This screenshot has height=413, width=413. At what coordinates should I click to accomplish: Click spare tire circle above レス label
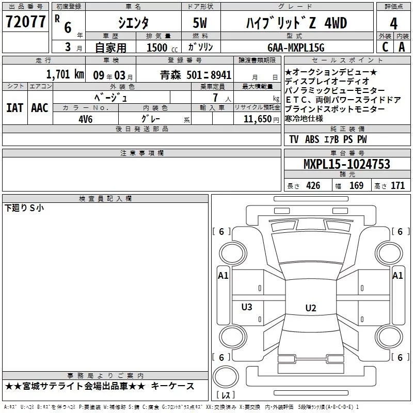[226, 377]
